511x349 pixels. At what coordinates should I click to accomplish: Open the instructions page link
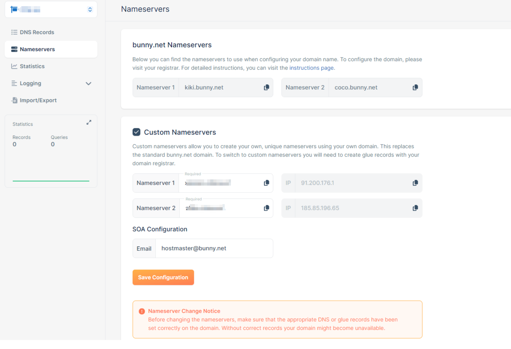pyautogui.click(x=311, y=68)
